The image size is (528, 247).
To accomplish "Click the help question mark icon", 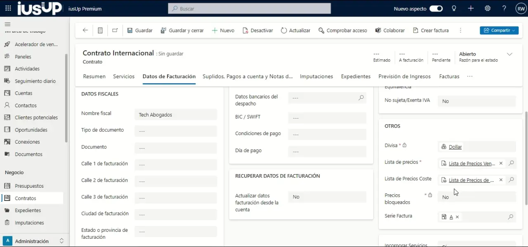I will click(504, 9).
